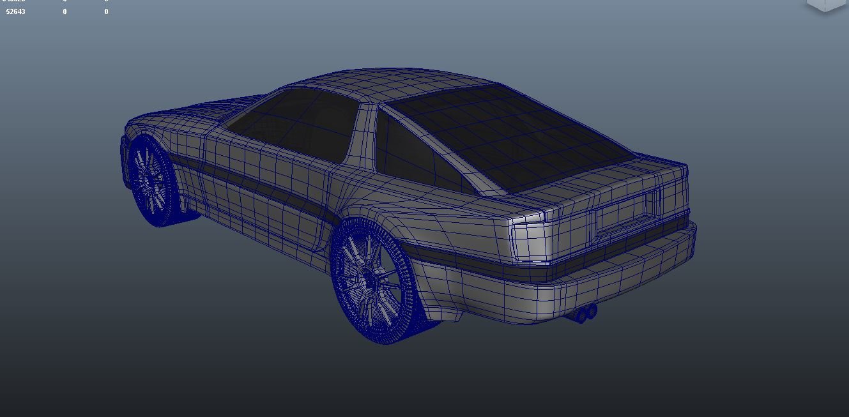Viewport: 849px width, 417px height.
Task: Click the bottom corner of the ViewCube
Action: 825,12
